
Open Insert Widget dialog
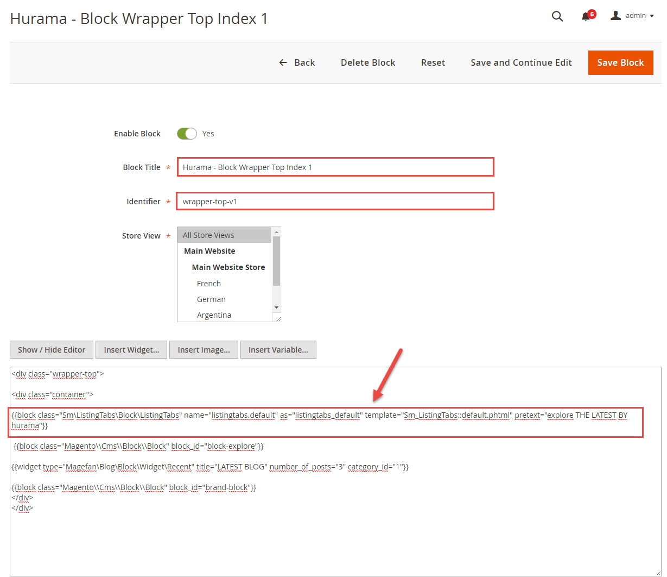coord(131,350)
